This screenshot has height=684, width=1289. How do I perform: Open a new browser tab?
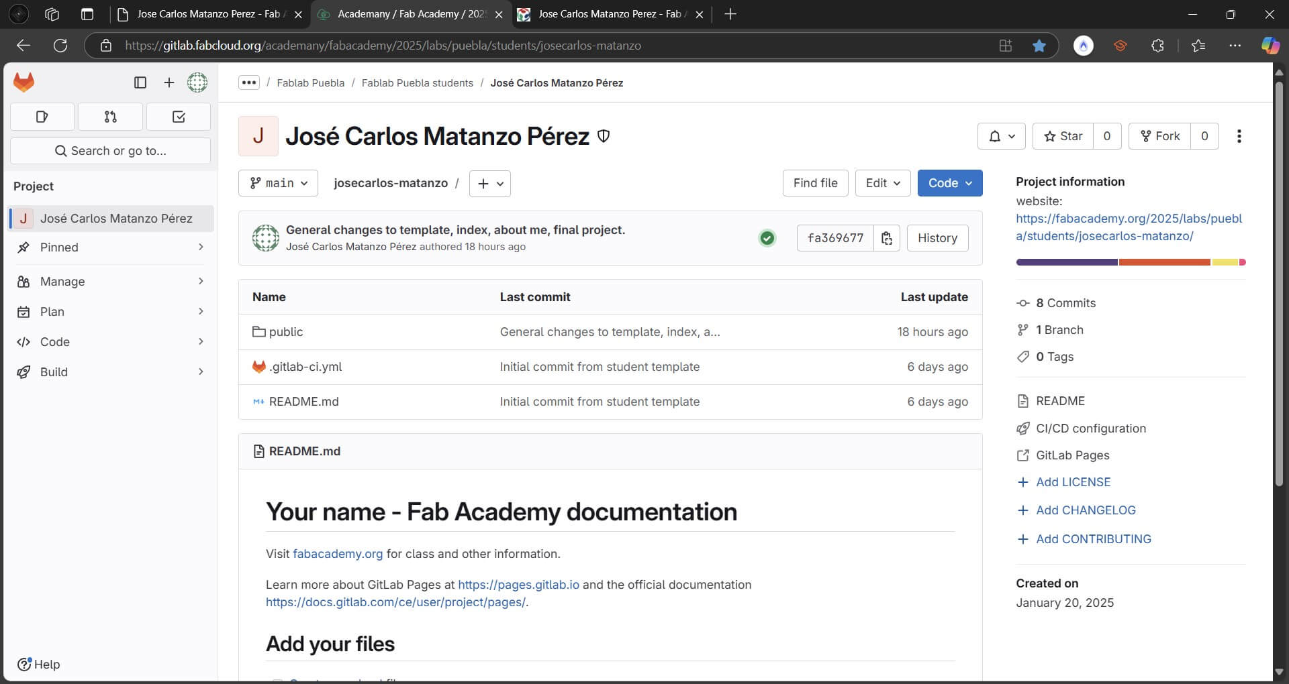[730, 14]
